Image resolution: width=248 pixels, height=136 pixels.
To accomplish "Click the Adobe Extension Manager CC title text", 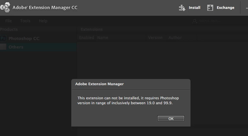I will (45, 8).
